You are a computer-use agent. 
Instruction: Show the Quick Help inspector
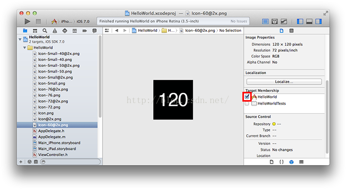click(x=291, y=31)
